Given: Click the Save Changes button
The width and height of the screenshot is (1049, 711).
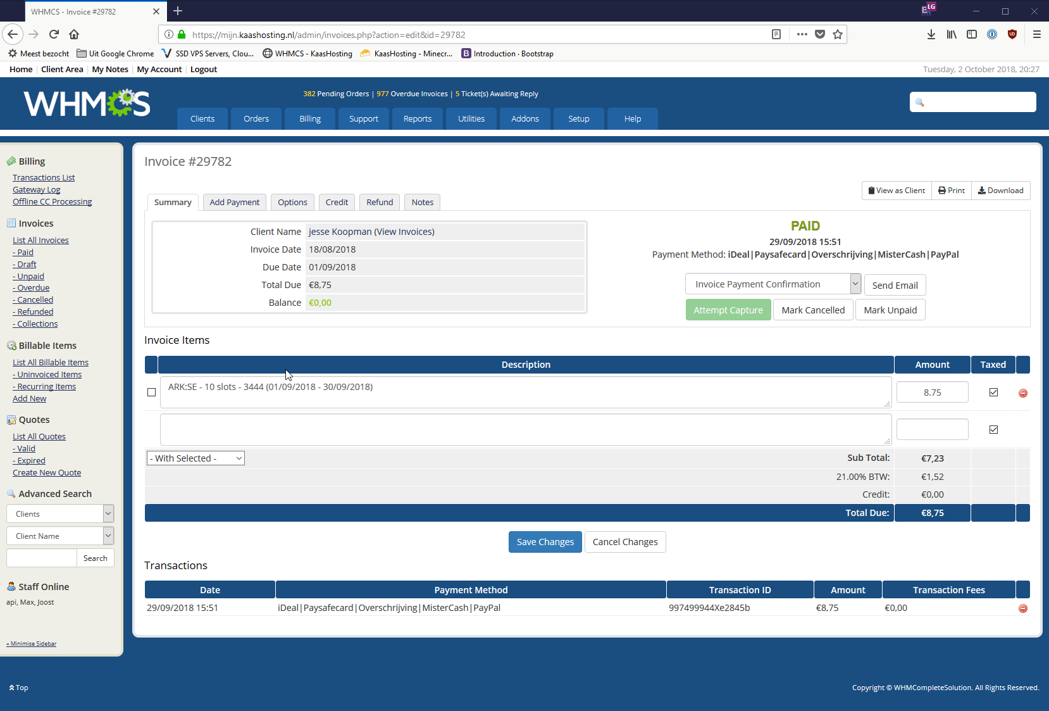Looking at the screenshot, I should click(545, 542).
